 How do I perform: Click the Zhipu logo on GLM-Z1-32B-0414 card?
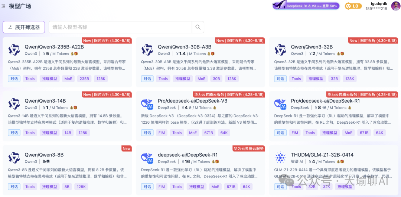(x=280, y=158)
